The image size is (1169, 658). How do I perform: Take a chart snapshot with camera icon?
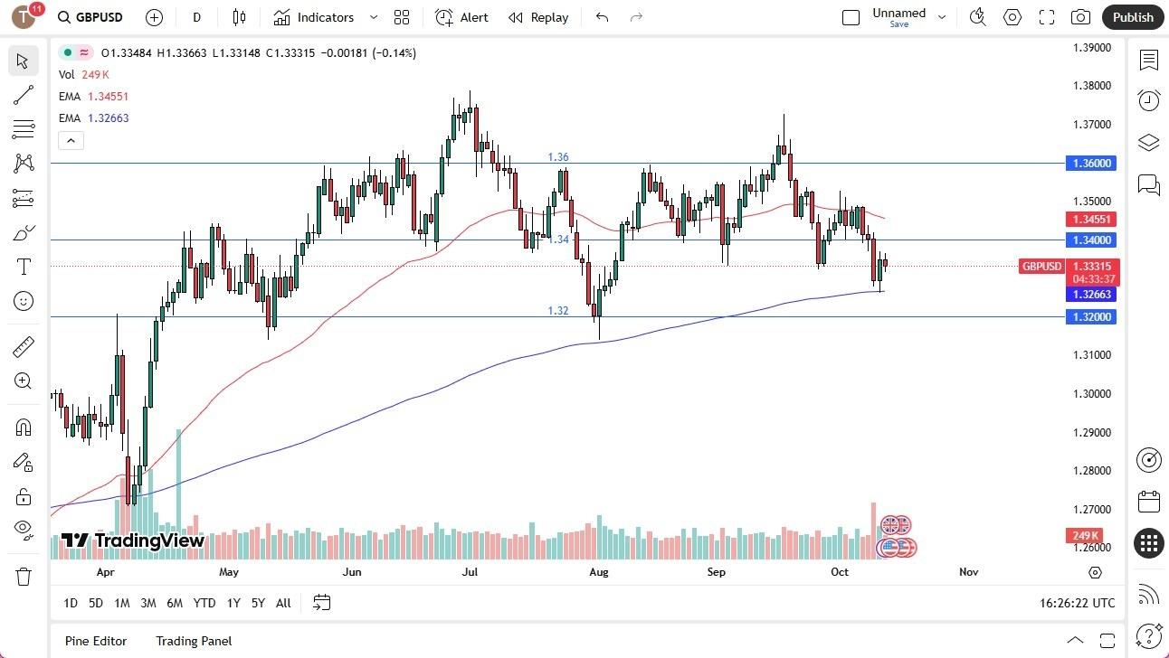point(1080,17)
